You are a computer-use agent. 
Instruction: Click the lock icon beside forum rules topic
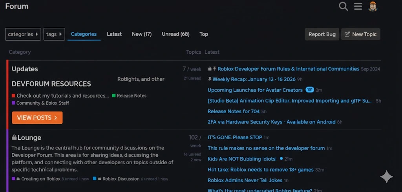pyautogui.click(x=210, y=69)
